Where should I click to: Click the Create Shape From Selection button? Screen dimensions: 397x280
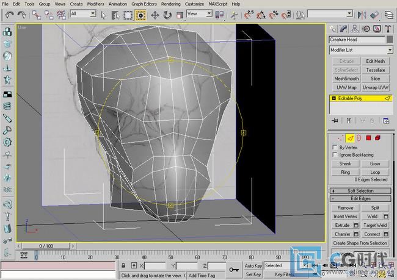click(360, 243)
